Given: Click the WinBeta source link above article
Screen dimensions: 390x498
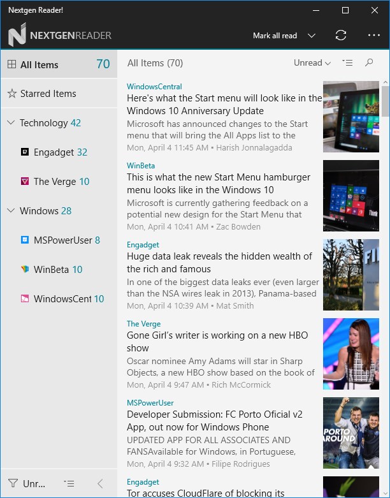Looking at the screenshot, I should 141,166.
